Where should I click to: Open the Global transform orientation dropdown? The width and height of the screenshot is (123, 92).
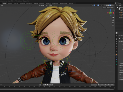pyautogui.click(x=43, y=5)
